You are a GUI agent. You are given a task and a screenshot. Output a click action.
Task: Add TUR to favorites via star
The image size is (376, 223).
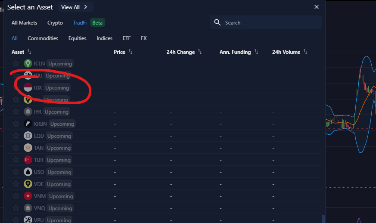(x=16, y=160)
